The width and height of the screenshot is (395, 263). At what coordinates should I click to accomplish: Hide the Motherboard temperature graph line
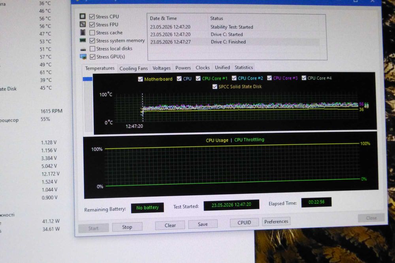(140, 79)
